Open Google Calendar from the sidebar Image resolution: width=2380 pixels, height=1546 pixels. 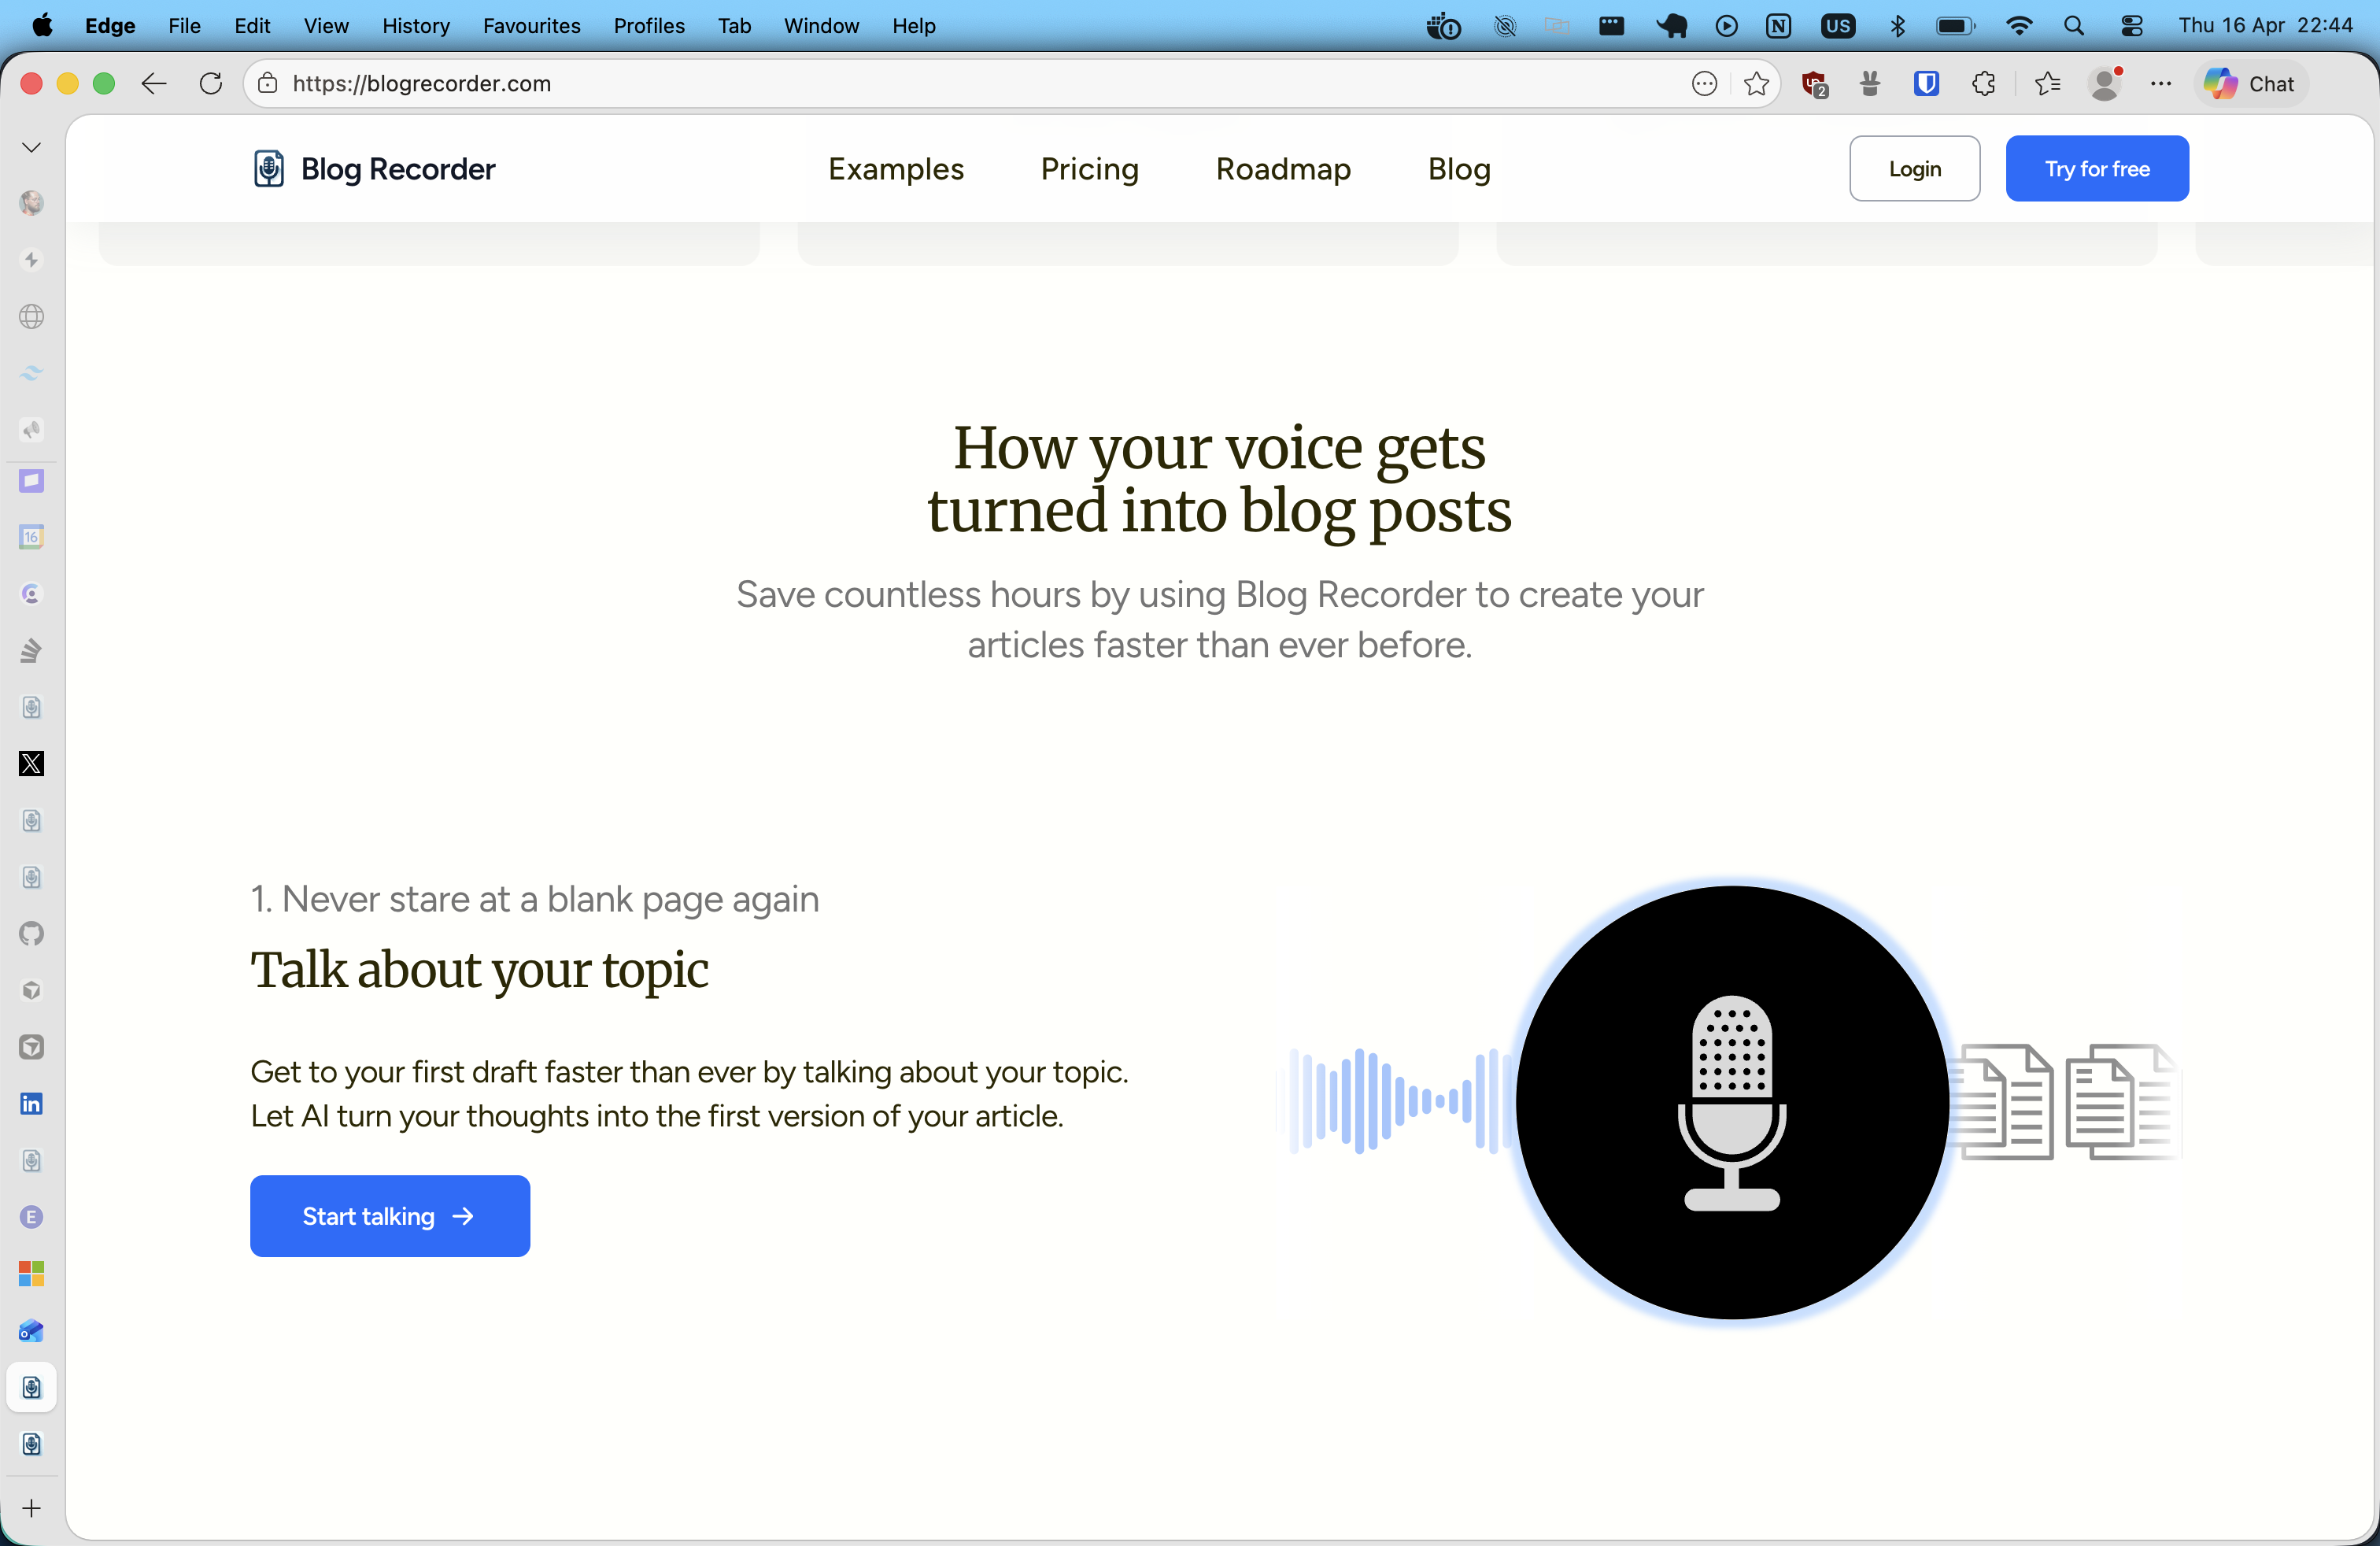31,537
